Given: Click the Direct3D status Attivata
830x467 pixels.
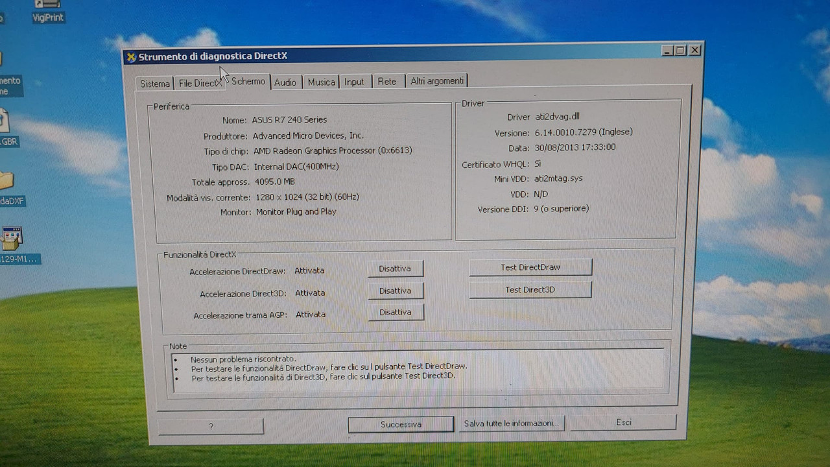Looking at the screenshot, I should (310, 293).
